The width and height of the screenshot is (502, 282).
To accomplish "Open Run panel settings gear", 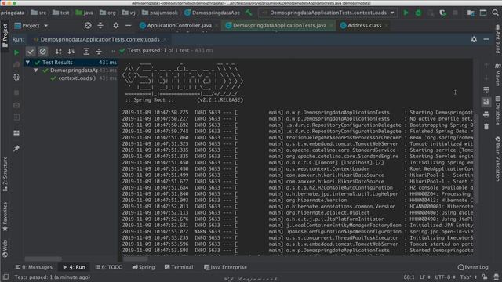I will coord(474,39).
